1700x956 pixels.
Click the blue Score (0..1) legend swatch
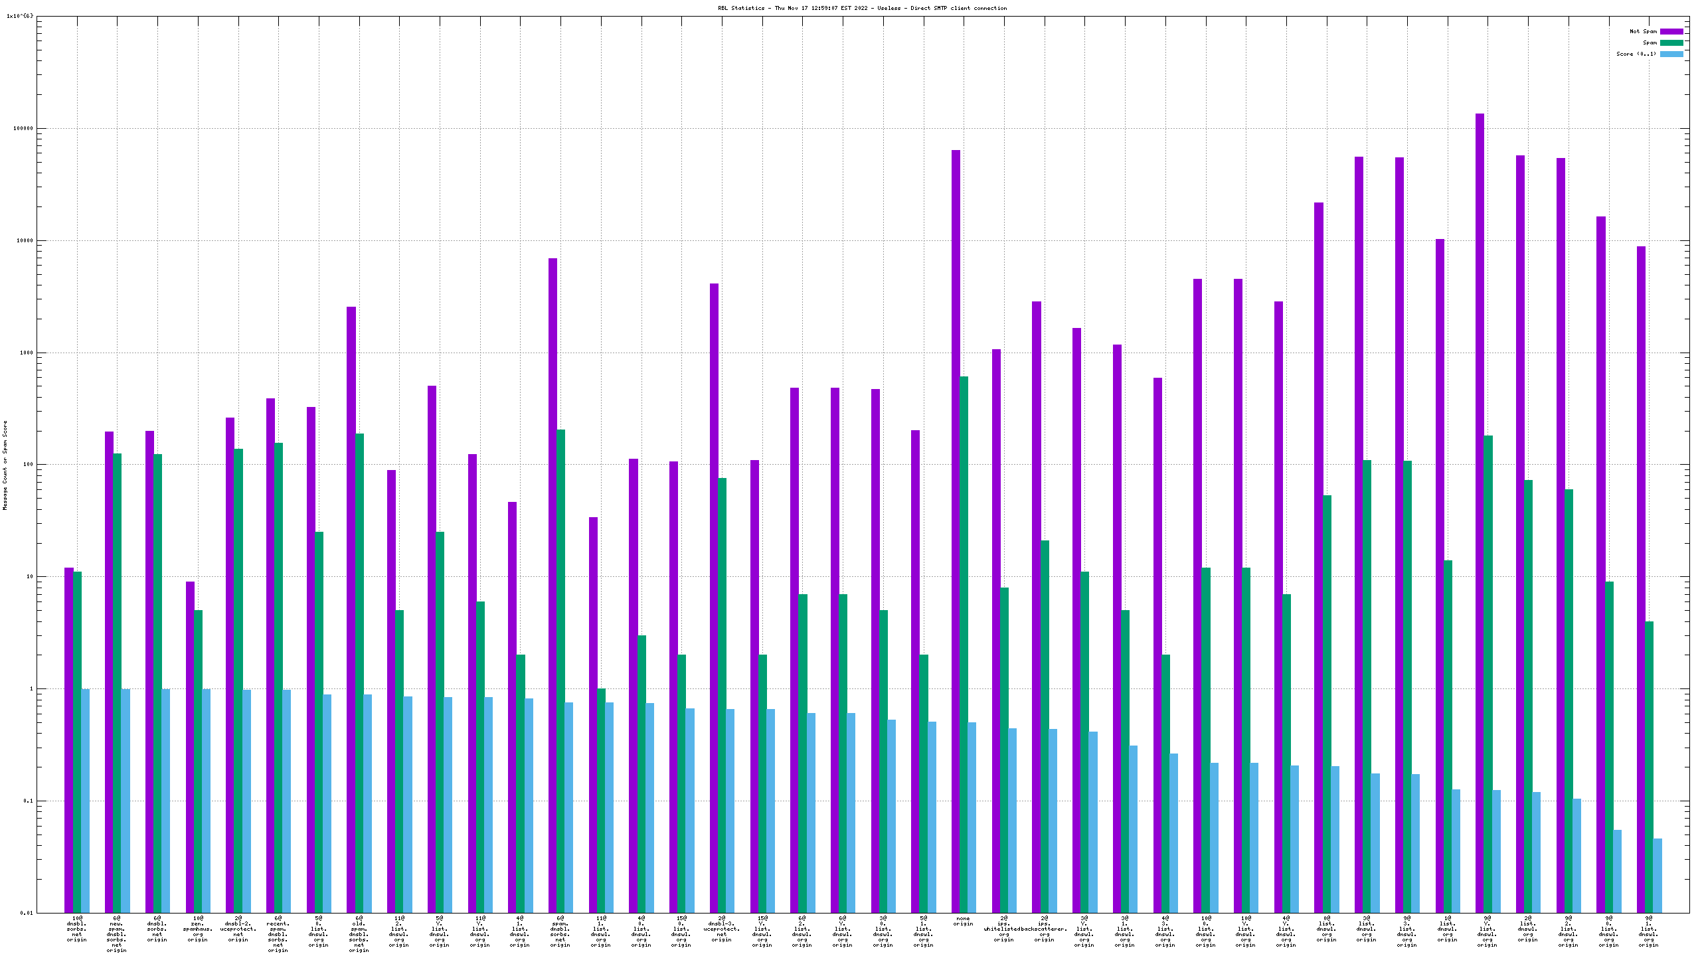pos(1671,54)
